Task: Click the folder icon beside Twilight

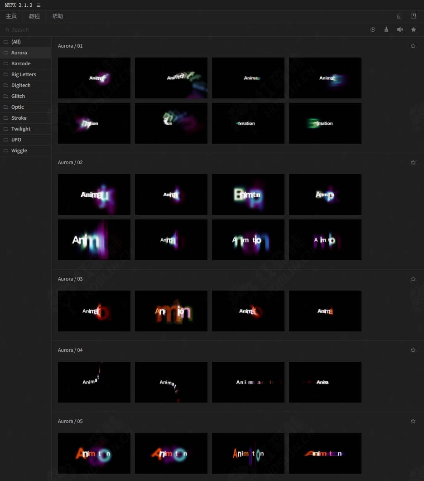Action: 6,129
